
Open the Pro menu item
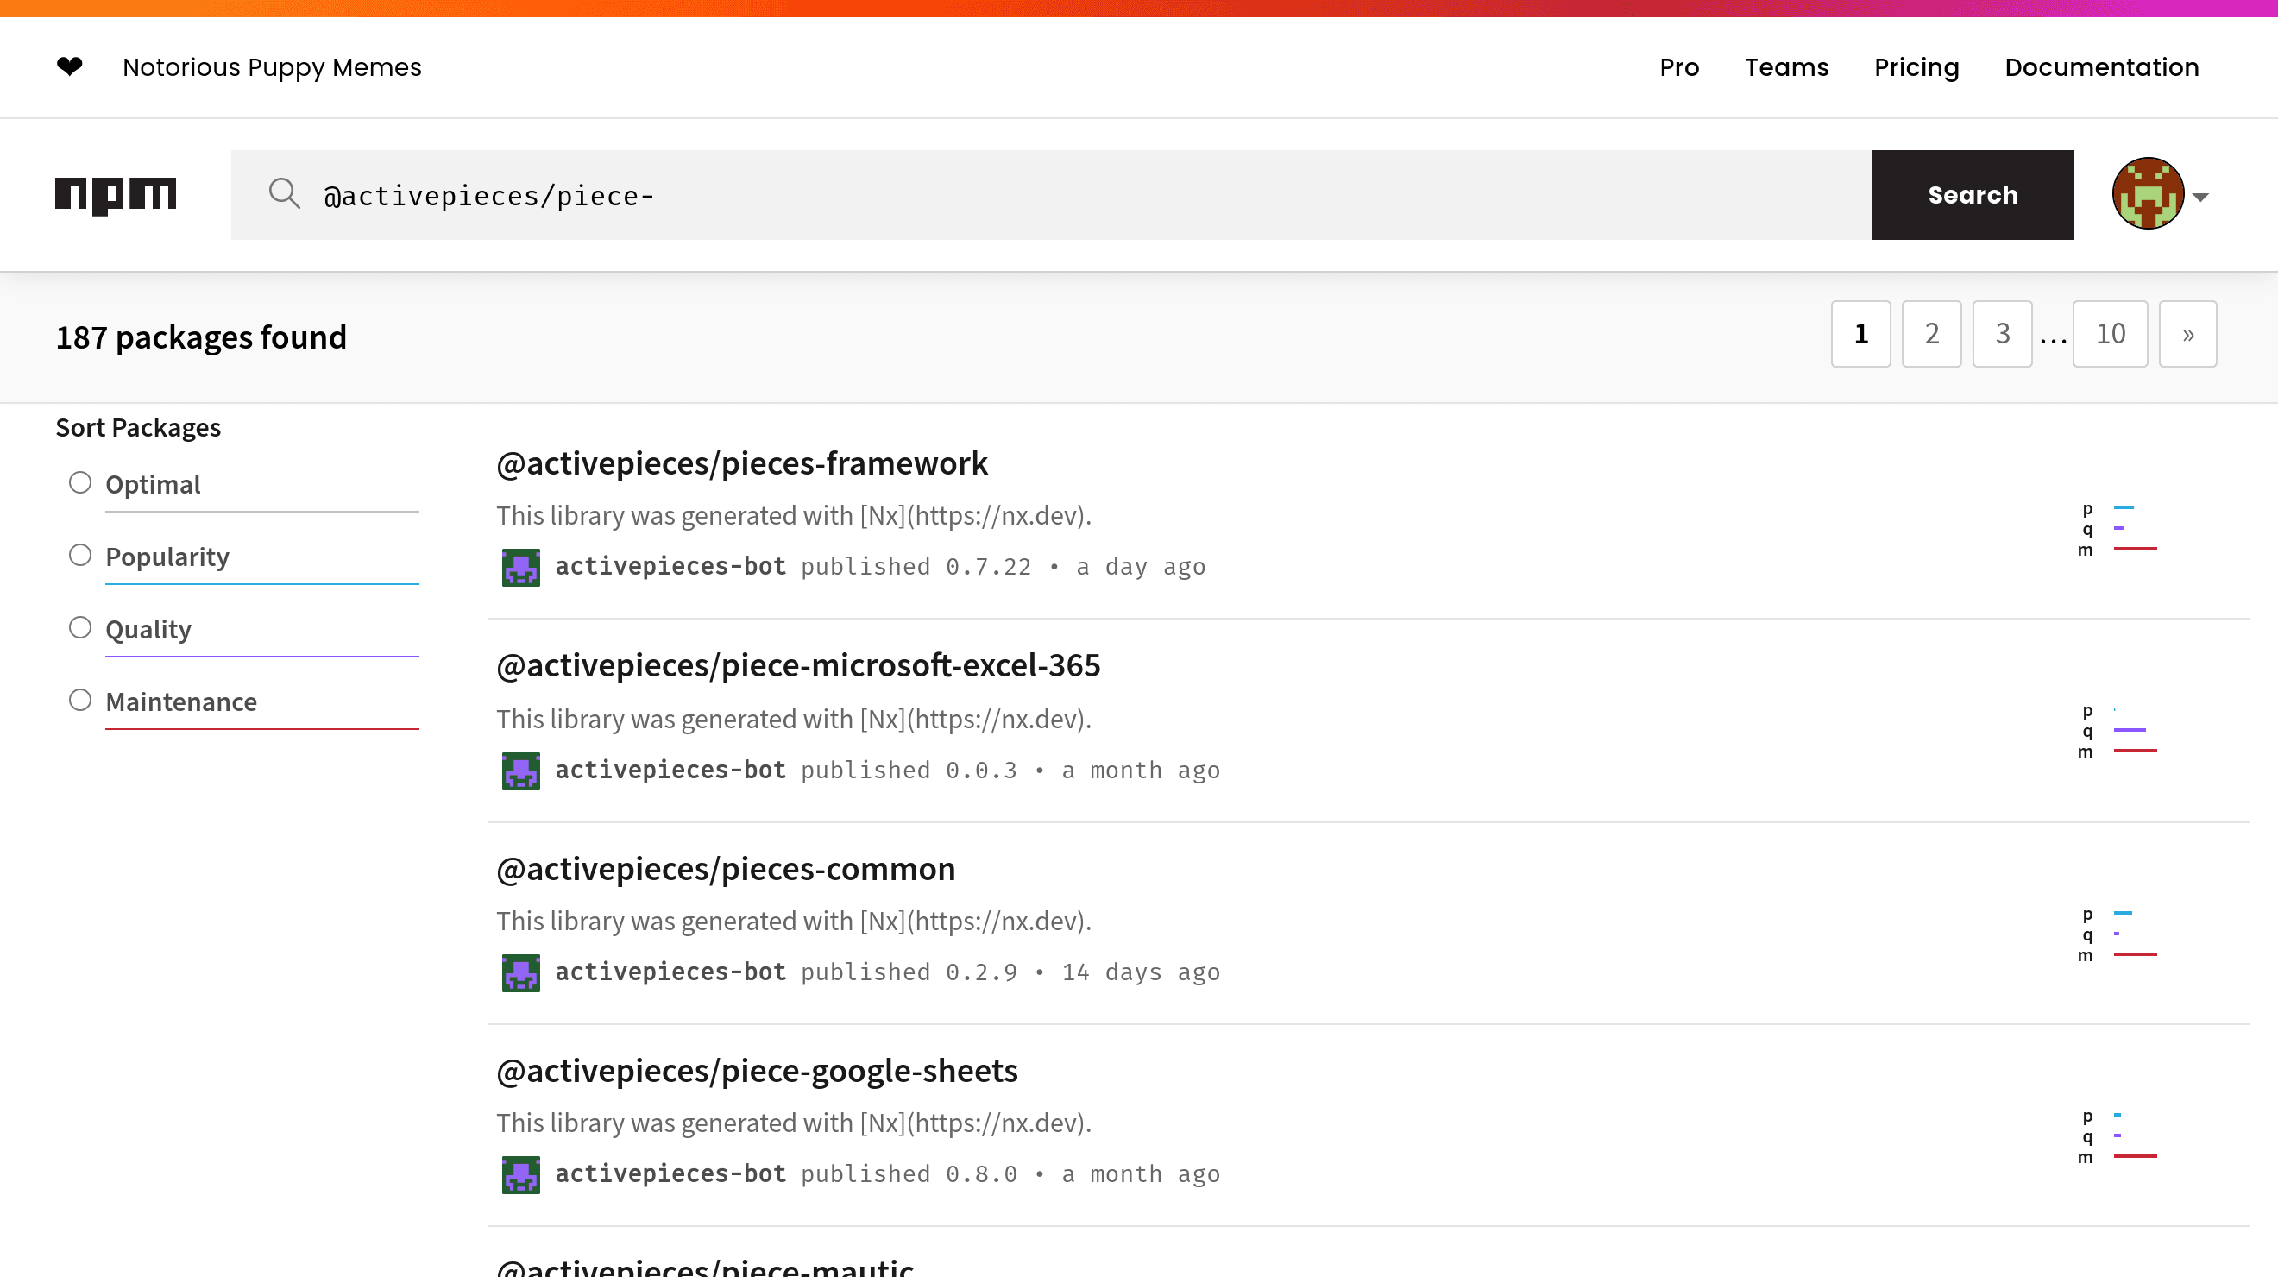1679,67
